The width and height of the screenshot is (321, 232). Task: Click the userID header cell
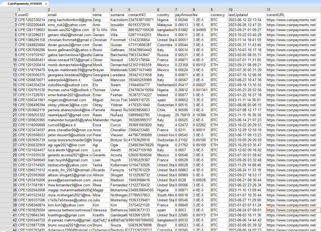32,15
